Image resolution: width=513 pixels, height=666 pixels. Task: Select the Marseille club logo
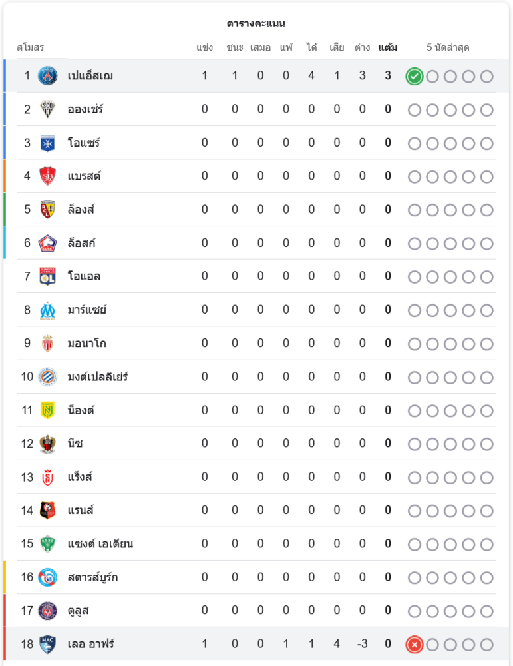47,310
